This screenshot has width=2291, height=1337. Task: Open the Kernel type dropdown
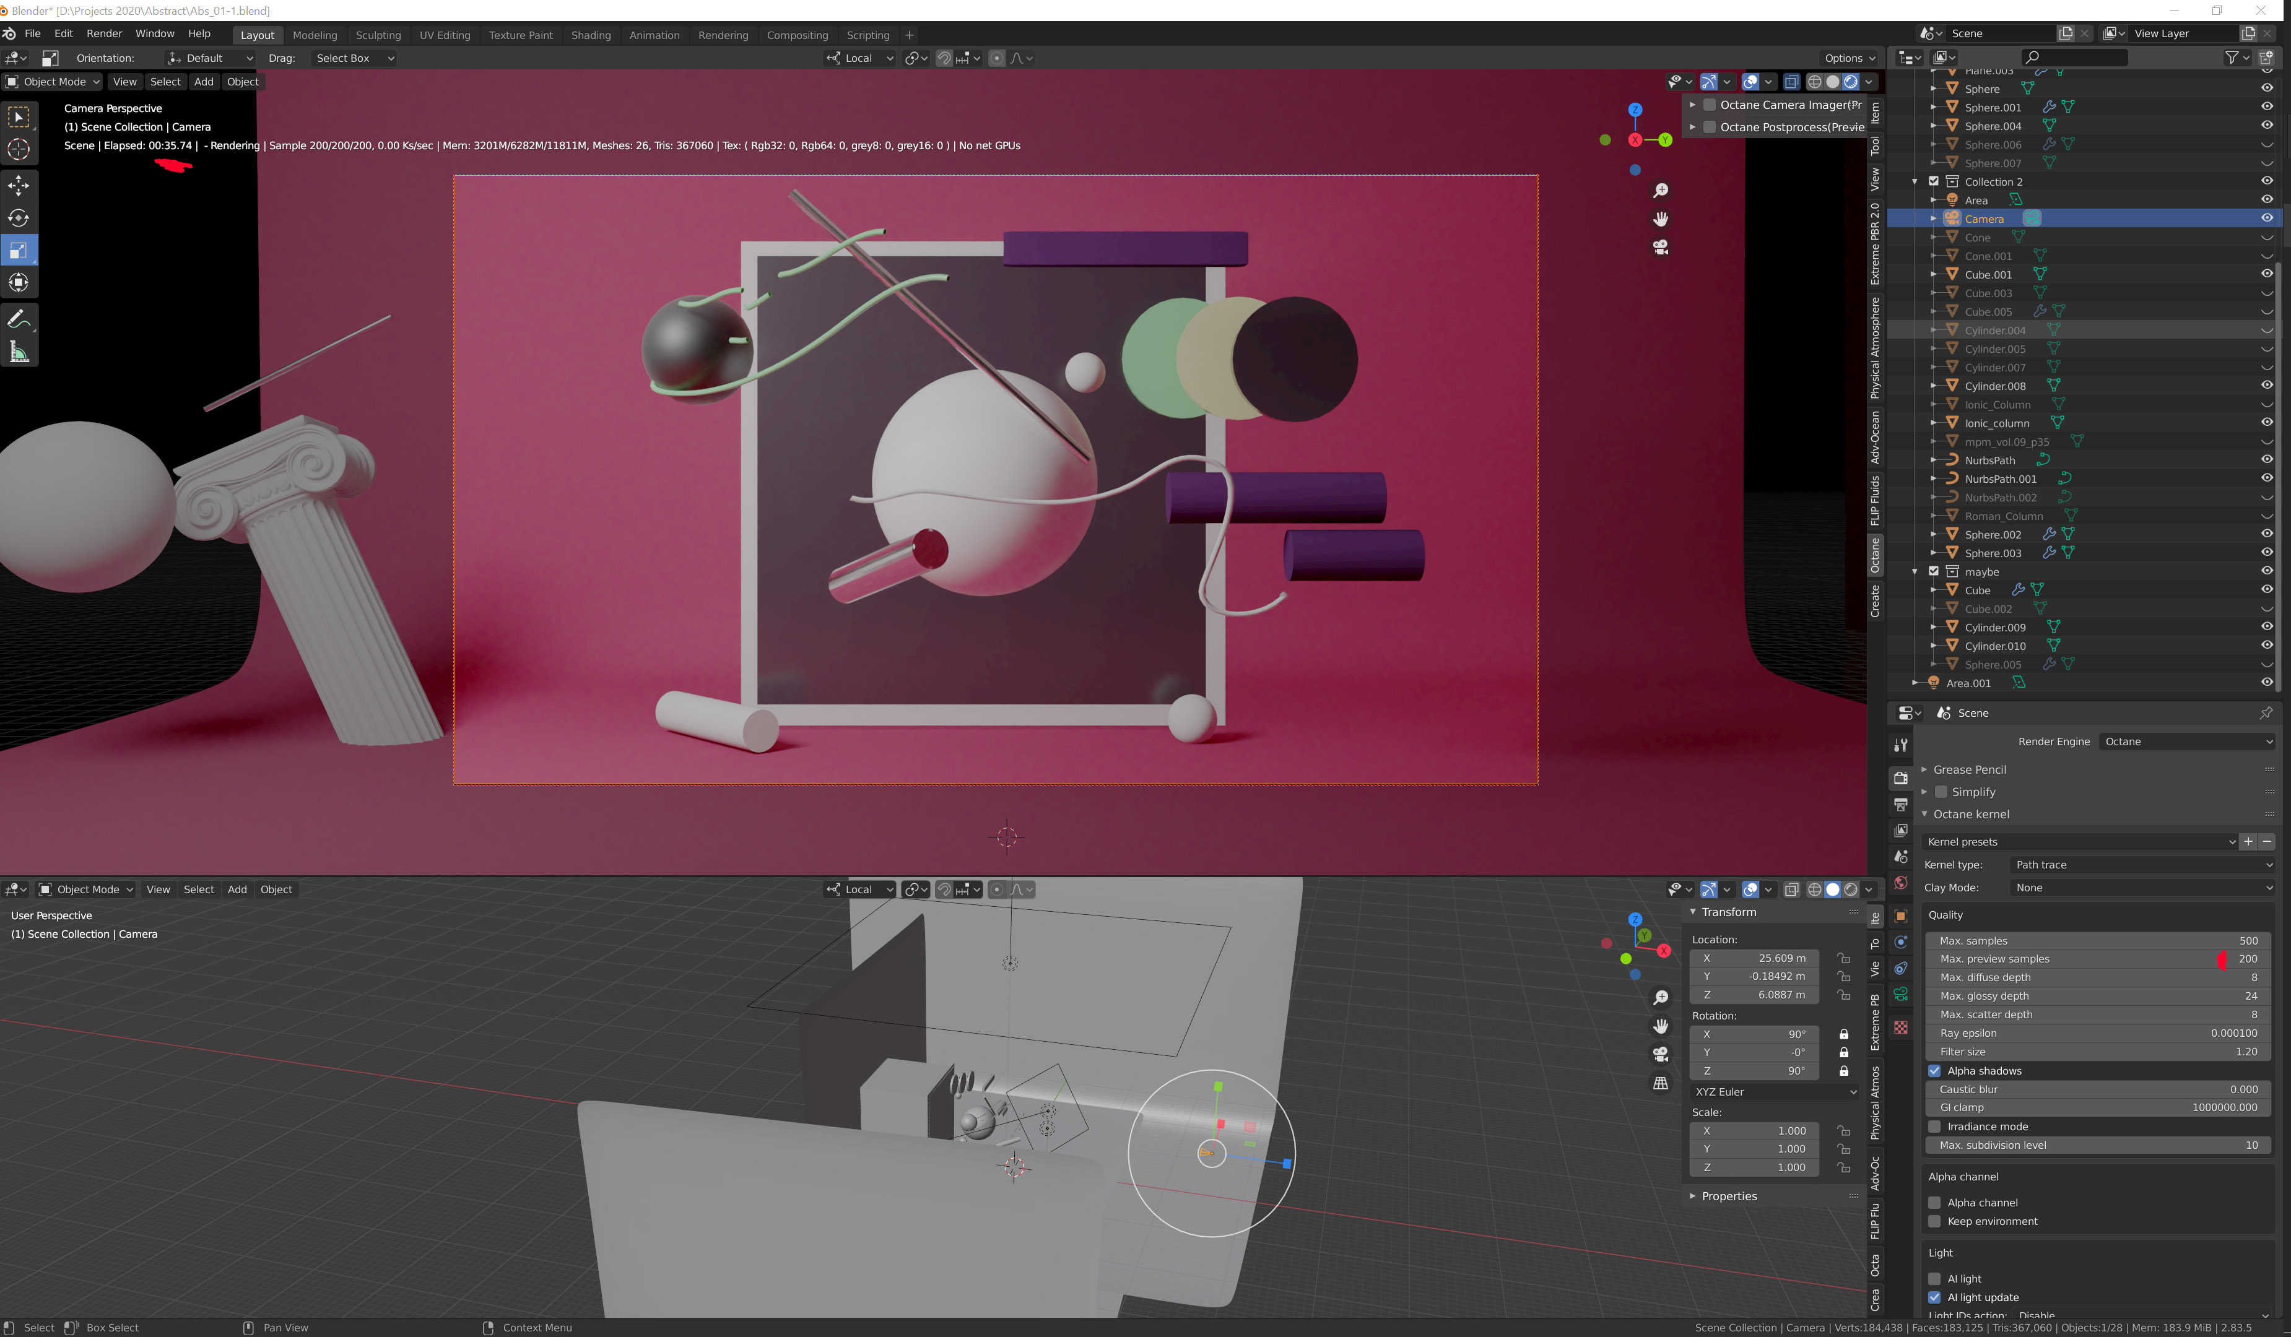point(2141,864)
